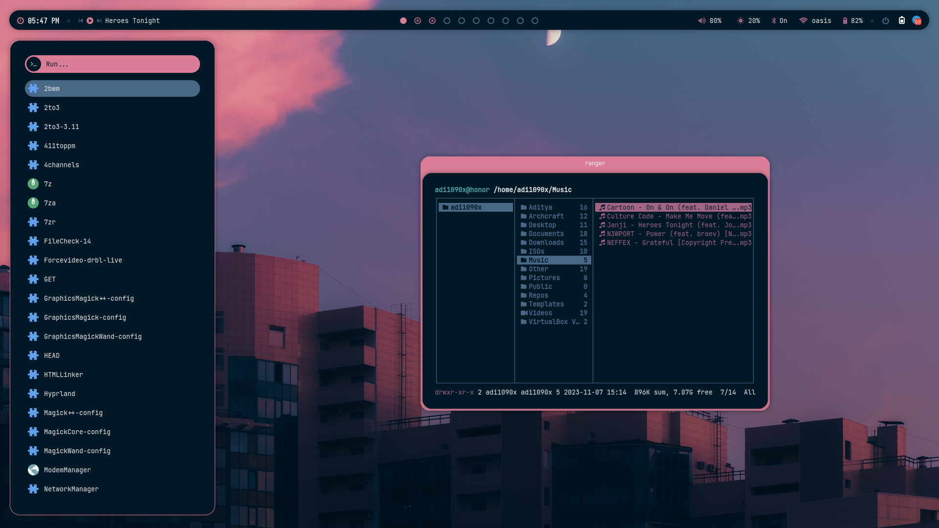This screenshot has height=528, width=939.
Task: Click the brightness sun icon
Action: coord(740,21)
